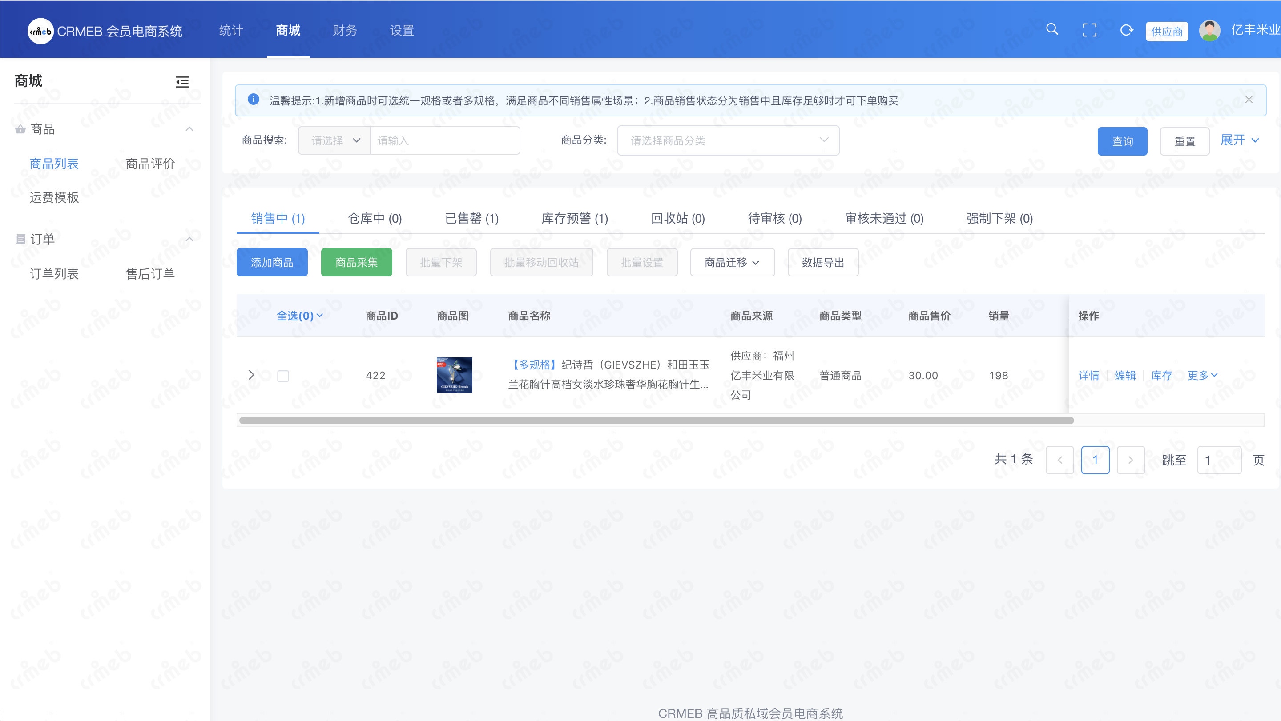
Task: Open the 财务 top menu
Action: tap(345, 31)
